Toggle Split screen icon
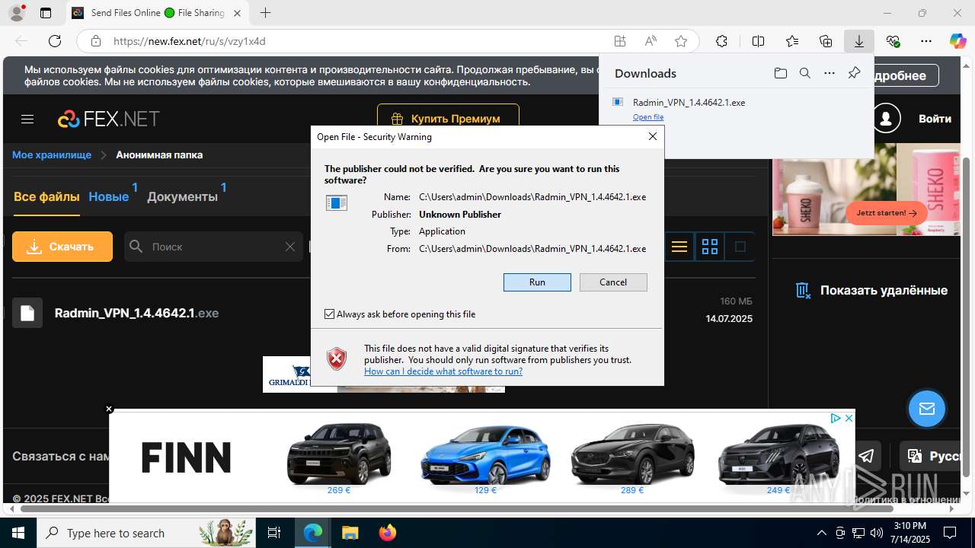975x548 pixels. [x=758, y=41]
